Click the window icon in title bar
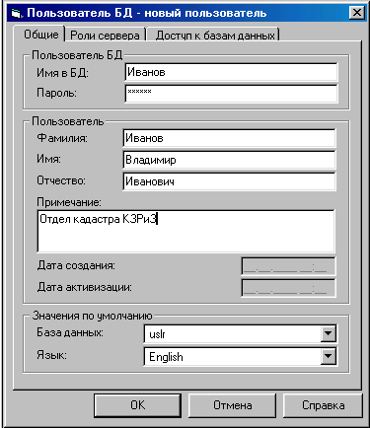 pyautogui.click(x=15, y=14)
